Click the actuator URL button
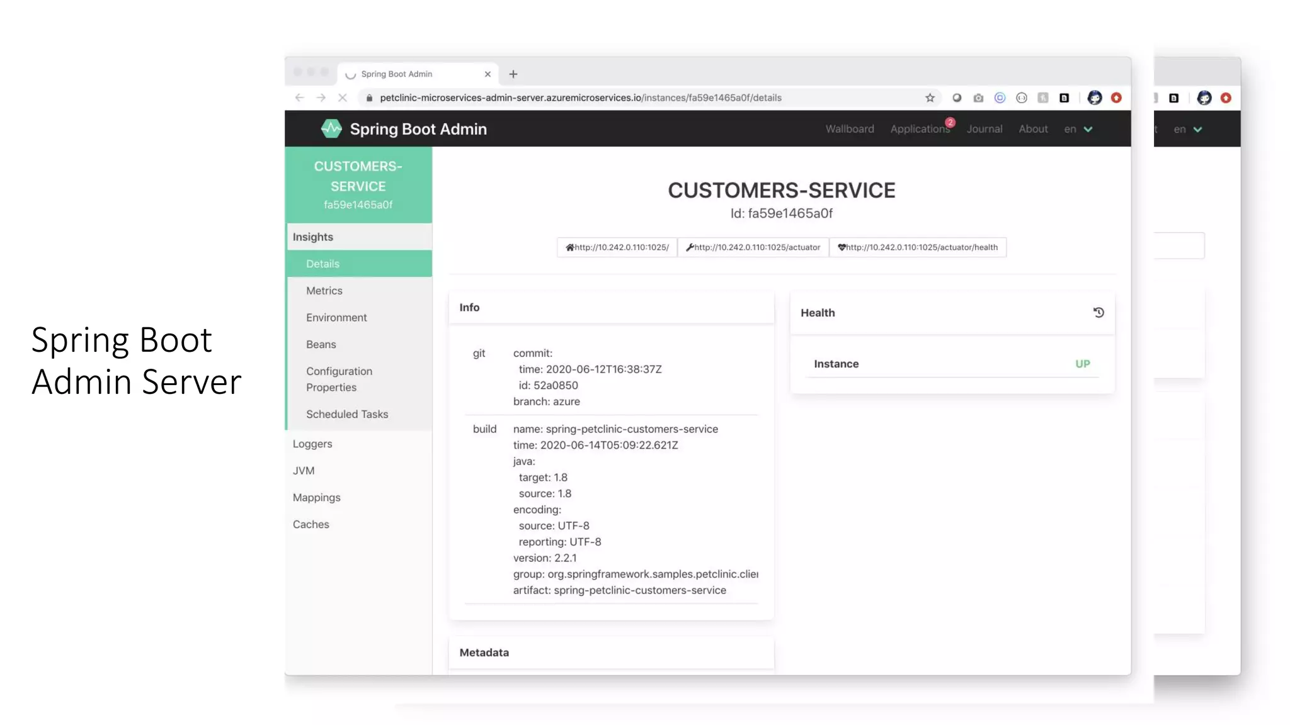This screenshot has width=1290, height=725. [753, 247]
